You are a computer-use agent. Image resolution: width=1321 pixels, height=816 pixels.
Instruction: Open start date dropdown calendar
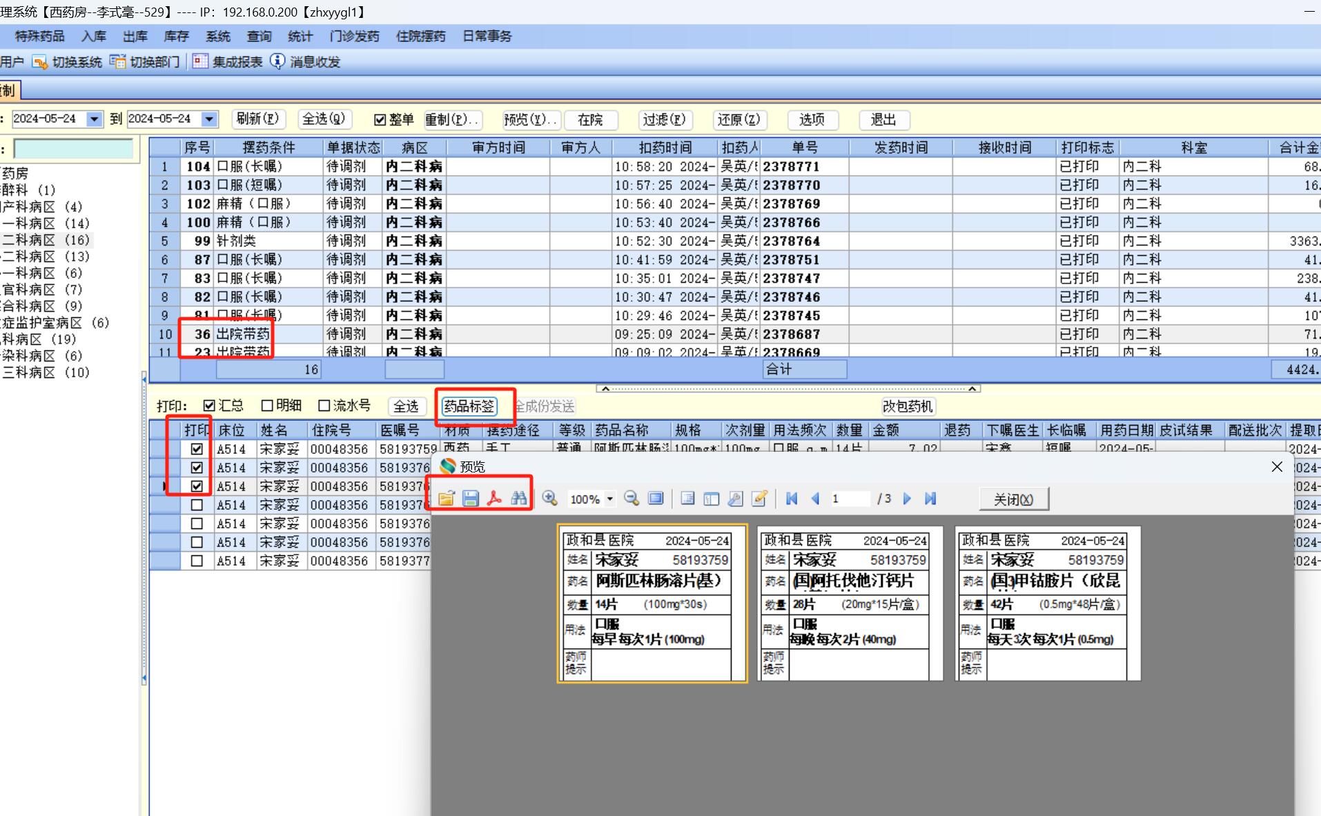pos(95,119)
